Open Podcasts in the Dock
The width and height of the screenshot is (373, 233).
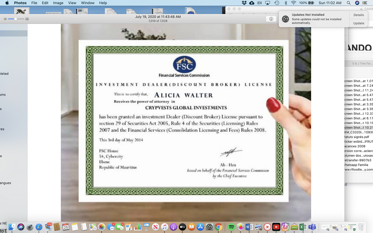point(174,227)
